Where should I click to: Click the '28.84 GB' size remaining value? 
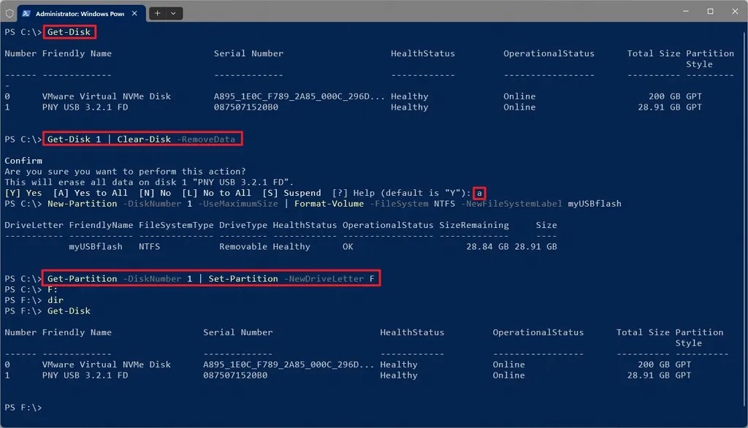pyautogui.click(x=487, y=247)
